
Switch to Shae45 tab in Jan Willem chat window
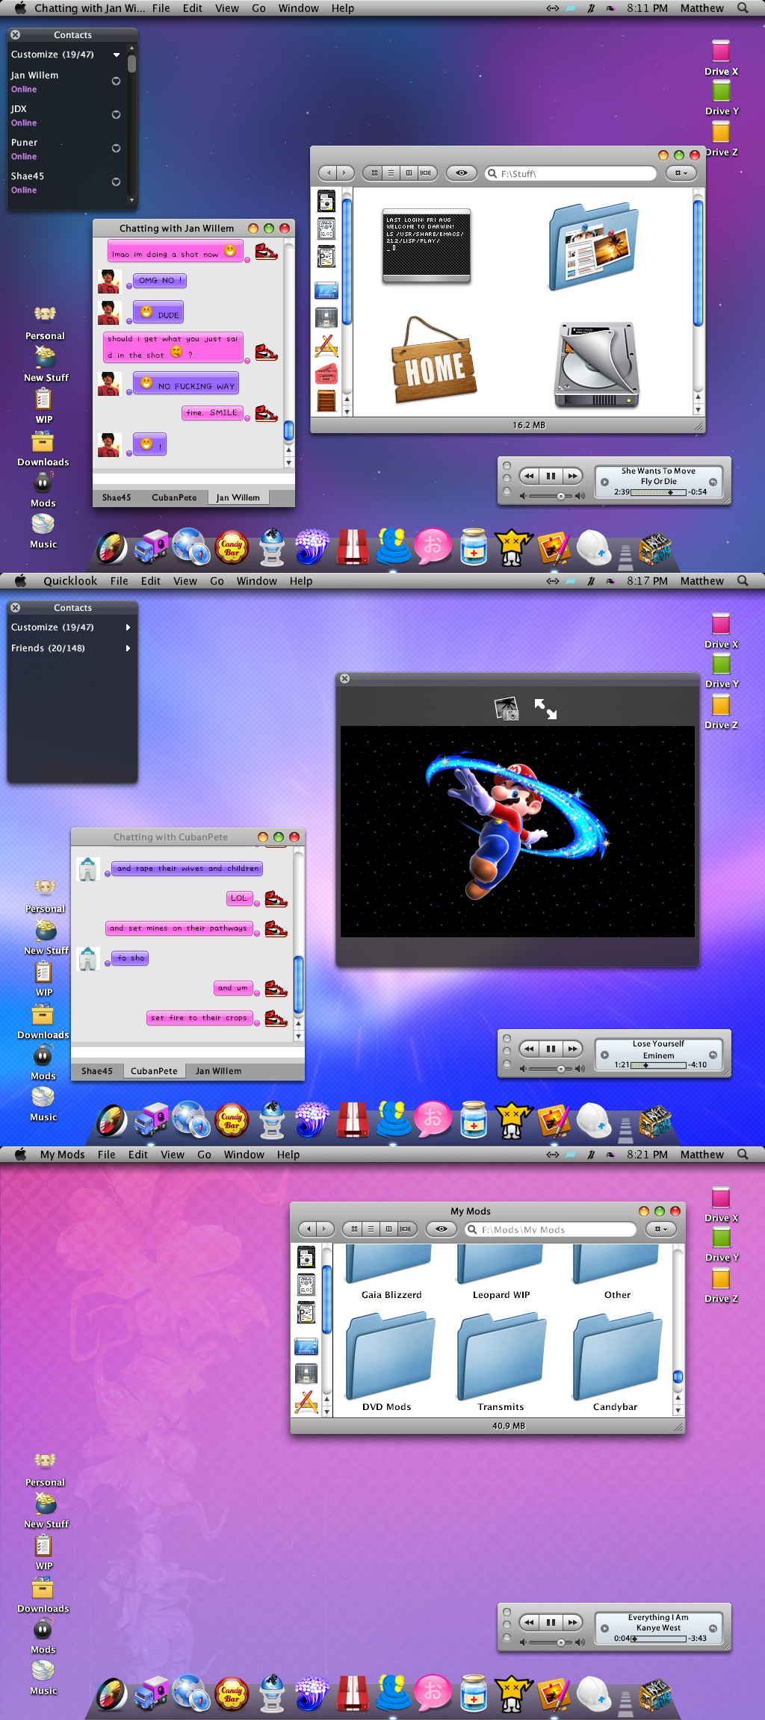117,497
